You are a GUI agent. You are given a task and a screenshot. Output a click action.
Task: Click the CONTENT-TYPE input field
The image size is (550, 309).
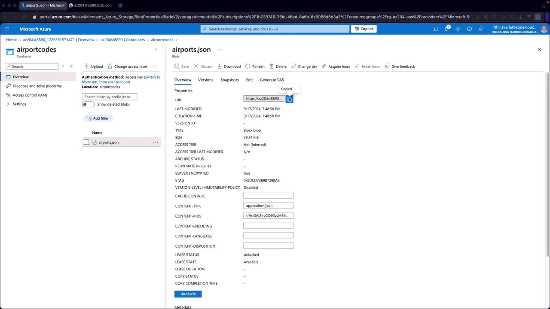pyautogui.click(x=268, y=206)
